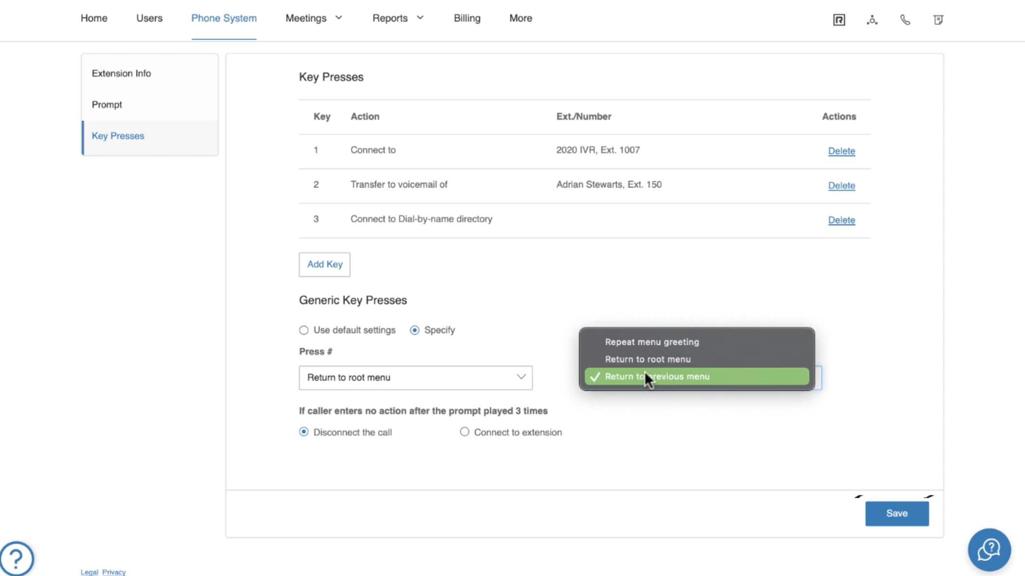Image resolution: width=1025 pixels, height=576 pixels.
Task: Open the Key Presses sidebar section
Action: click(x=118, y=136)
